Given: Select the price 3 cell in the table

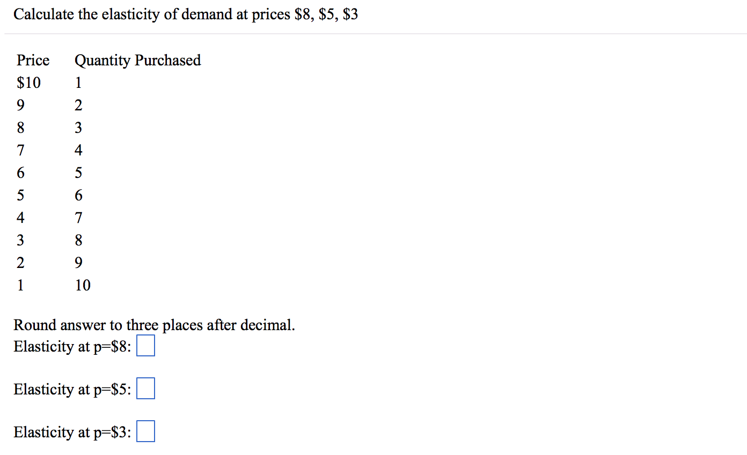Looking at the screenshot, I should 20,241.
